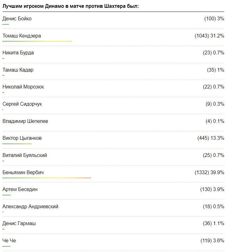Image resolution: width=227 pixels, height=252 pixels.
Task: Select the Че Че poll option
Action: 9,241
